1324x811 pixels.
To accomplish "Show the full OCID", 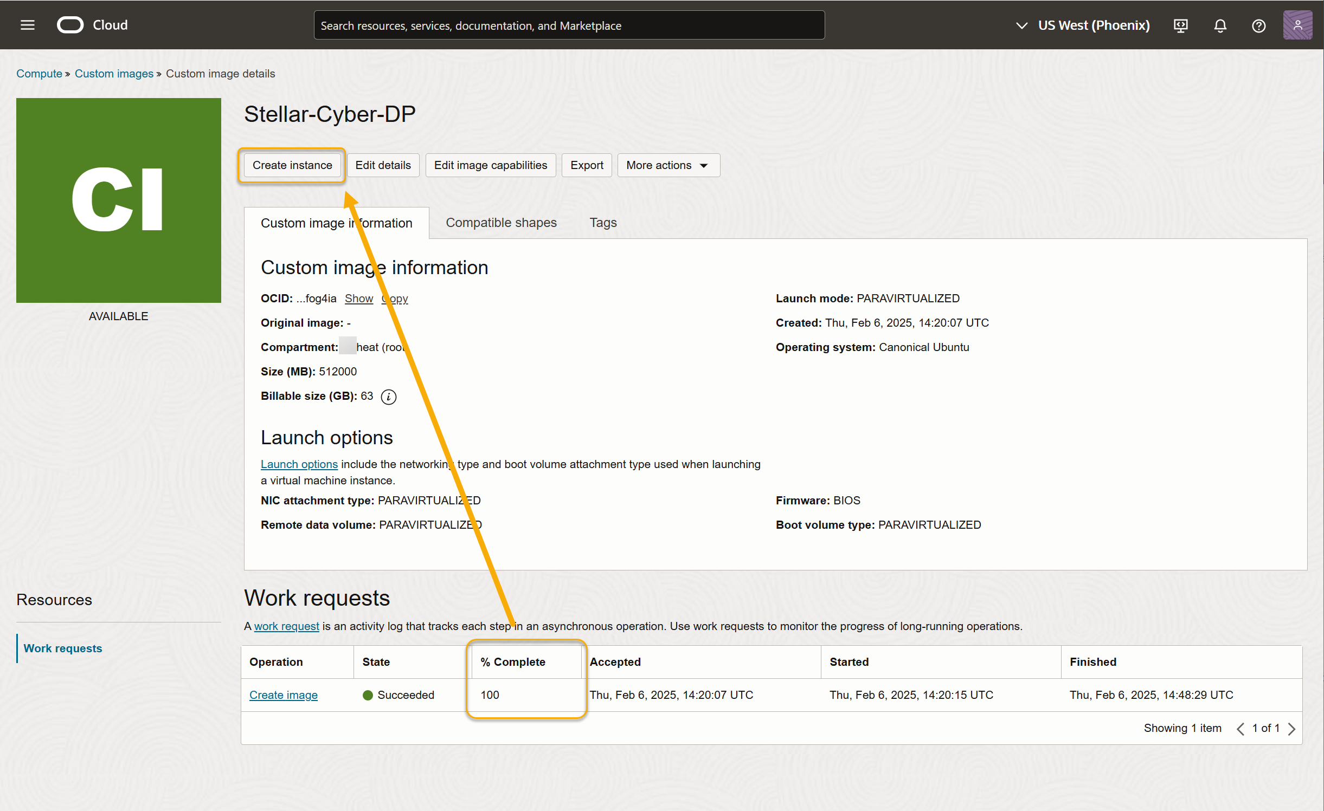I will click(358, 299).
